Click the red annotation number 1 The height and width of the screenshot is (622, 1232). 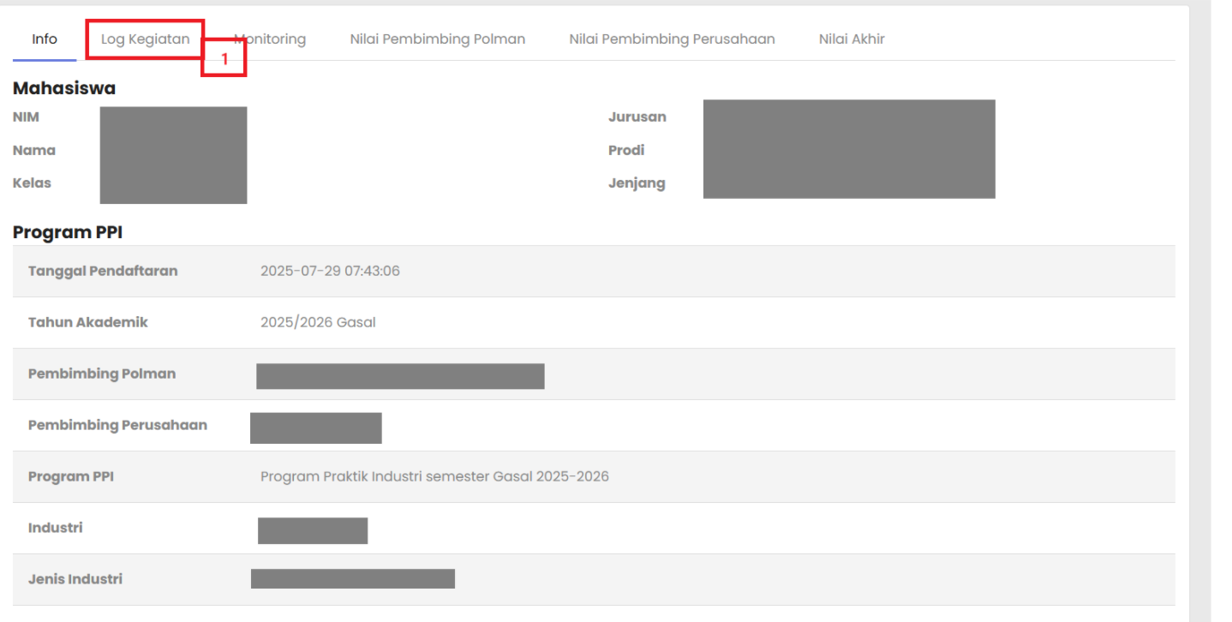pyautogui.click(x=224, y=59)
